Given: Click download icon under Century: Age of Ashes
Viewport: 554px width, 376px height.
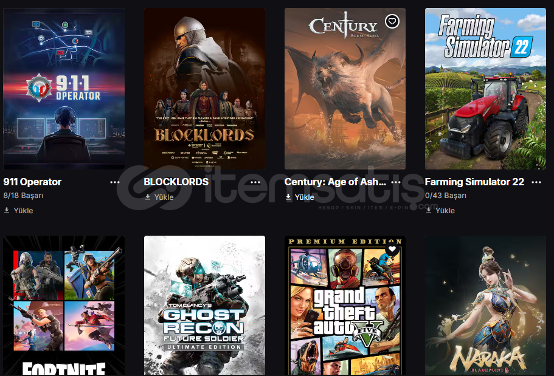Looking at the screenshot, I should 288,197.
